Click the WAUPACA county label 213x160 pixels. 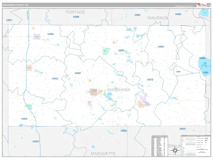coord(158,18)
